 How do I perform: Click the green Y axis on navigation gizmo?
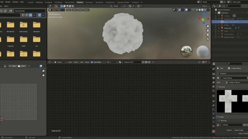203,20
